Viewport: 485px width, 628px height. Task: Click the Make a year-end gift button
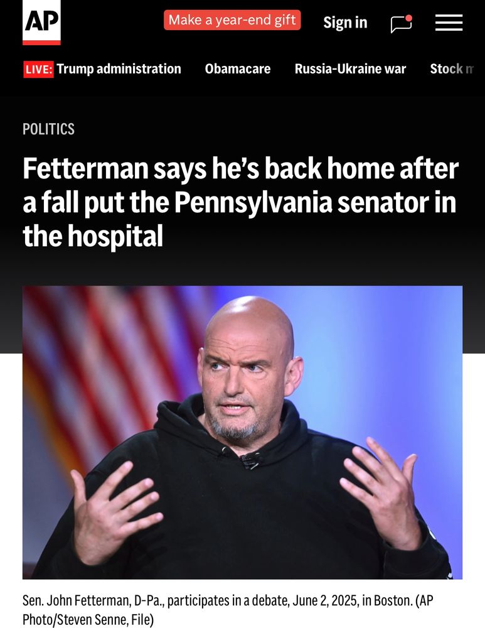tap(232, 20)
